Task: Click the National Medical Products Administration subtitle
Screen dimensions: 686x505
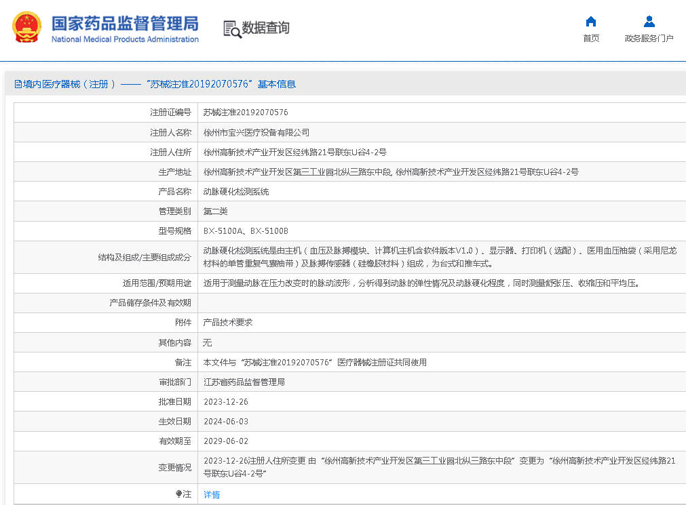Action: coord(125,39)
